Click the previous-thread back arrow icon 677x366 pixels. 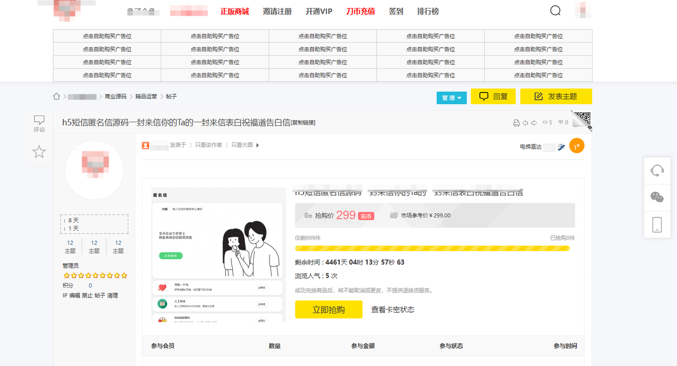525,123
